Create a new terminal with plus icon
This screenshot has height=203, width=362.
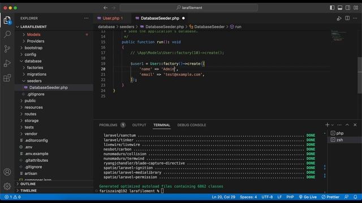click(x=327, y=125)
